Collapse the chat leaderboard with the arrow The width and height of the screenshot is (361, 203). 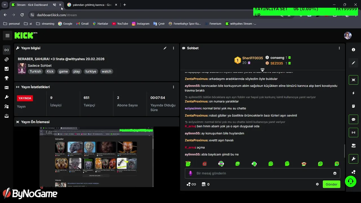(262, 70)
